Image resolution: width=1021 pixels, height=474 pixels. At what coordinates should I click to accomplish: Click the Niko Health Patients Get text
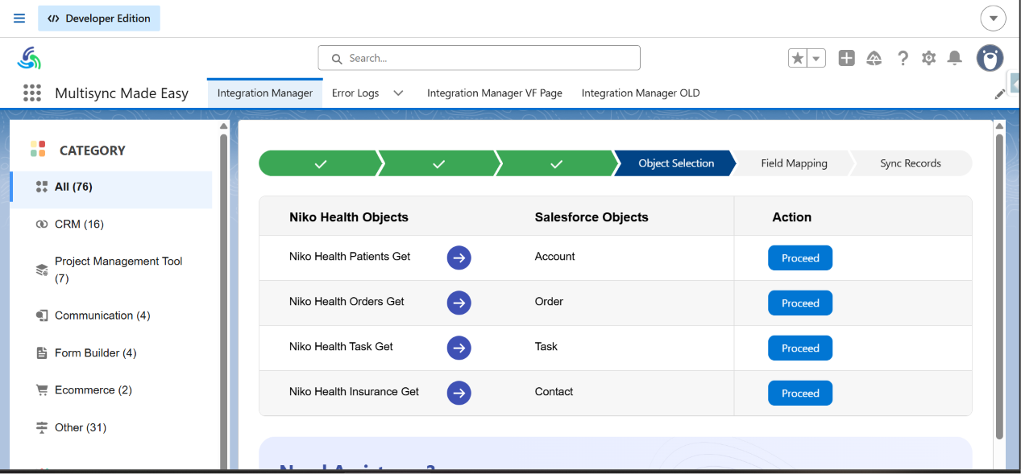pyautogui.click(x=350, y=257)
